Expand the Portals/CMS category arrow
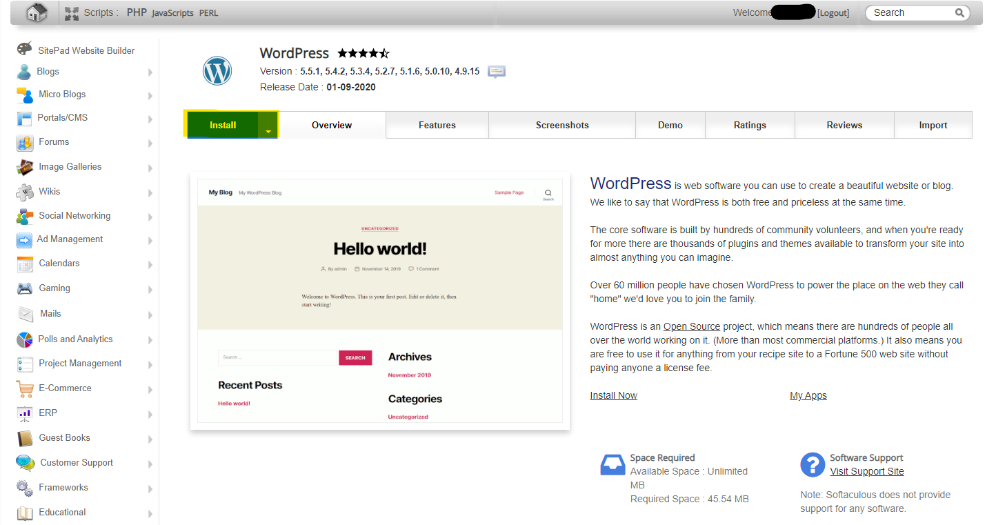 coord(150,119)
